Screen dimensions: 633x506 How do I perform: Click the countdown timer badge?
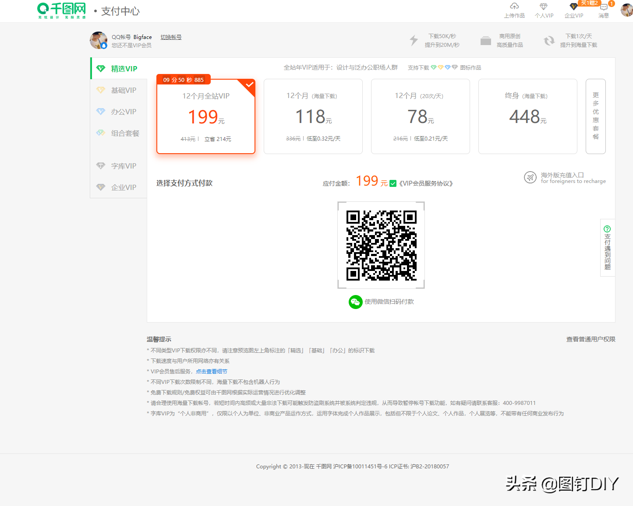point(184,80)
